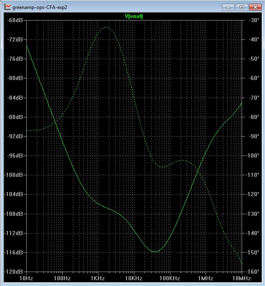Click the -88dB magnitude axis label
Viewport: 265px width, 286px height.
[15, 117]
